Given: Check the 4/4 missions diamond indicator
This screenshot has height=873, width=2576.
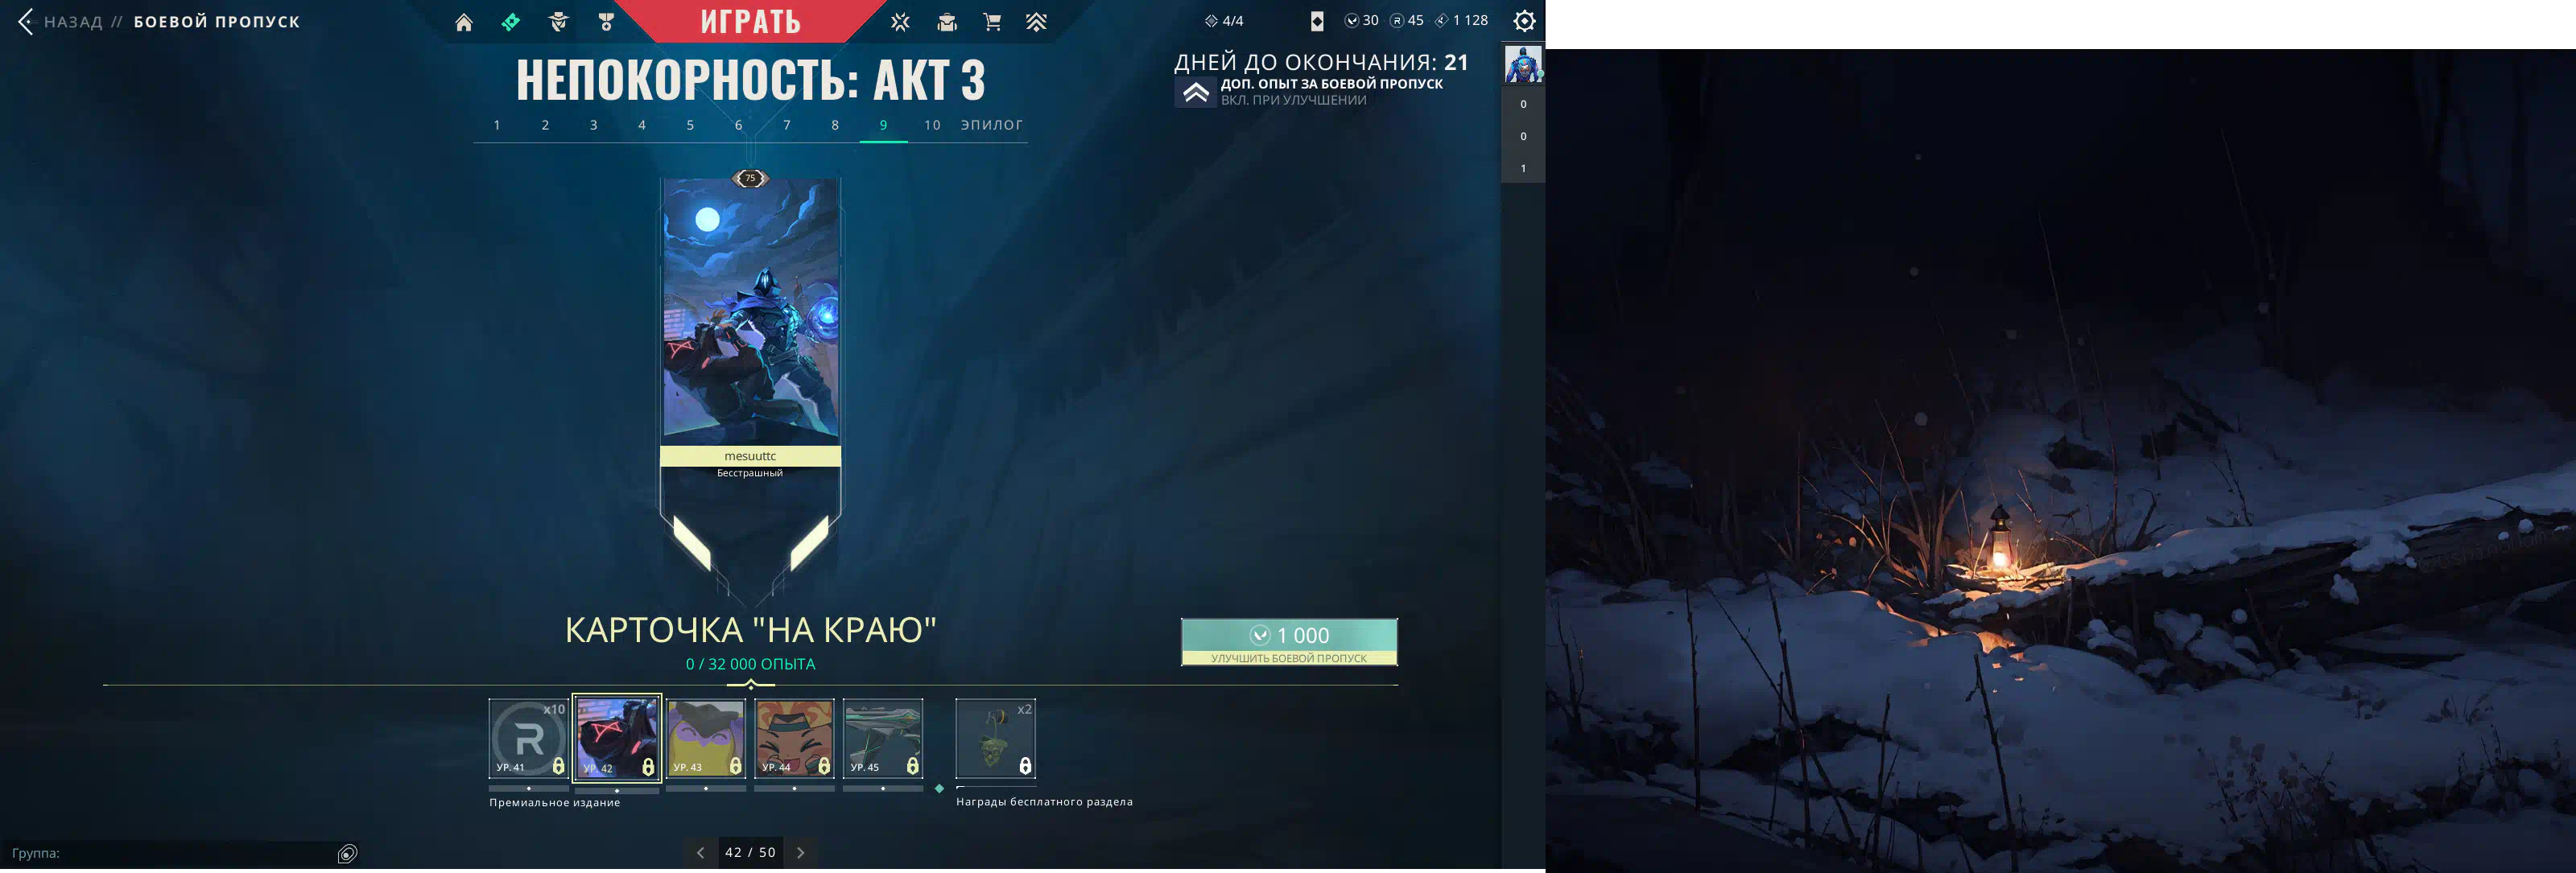Looking at the screenshot, I should coord(1224,21).
